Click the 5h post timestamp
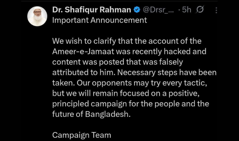 (x=186, y=10)
